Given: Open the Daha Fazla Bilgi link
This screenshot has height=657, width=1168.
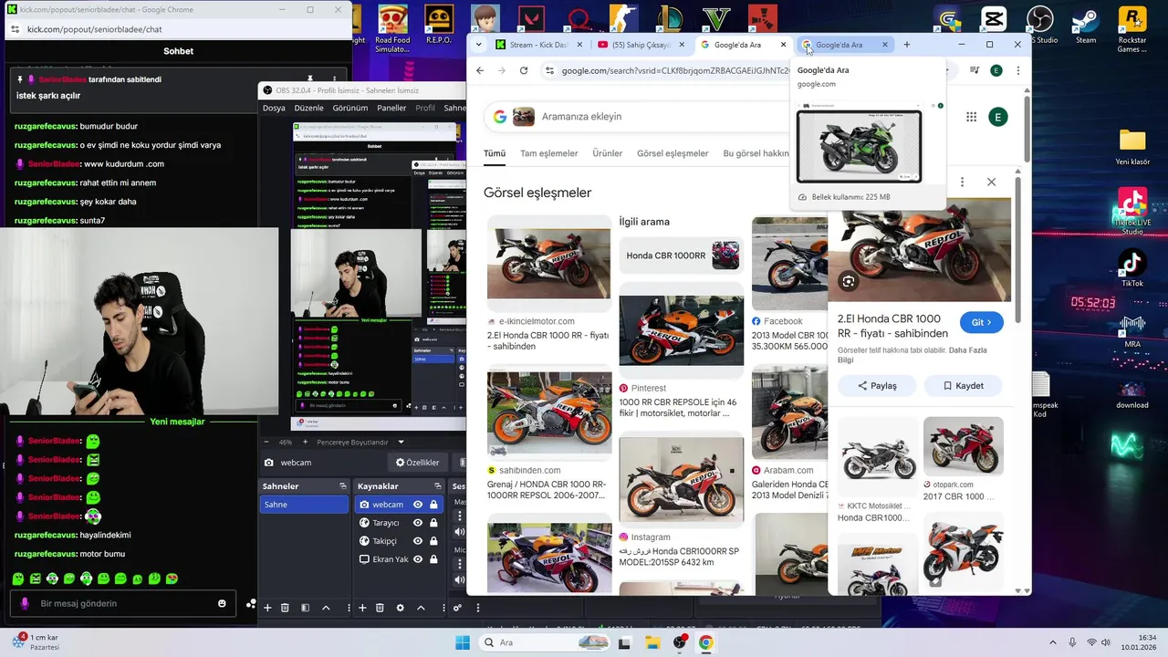Looking at the screenshot, I should click(912, 354).
